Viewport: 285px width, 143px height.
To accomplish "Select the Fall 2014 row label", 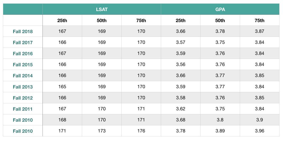I will (x=23, y=76).
